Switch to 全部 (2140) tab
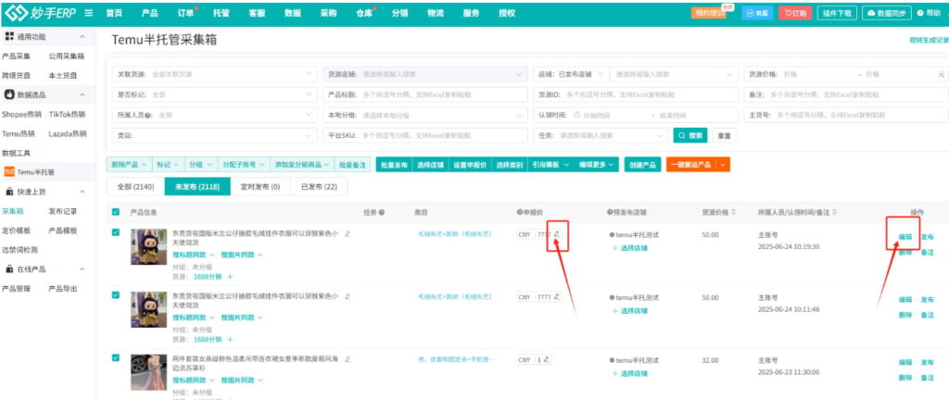949x400 pixels. [x=134, y=187]
